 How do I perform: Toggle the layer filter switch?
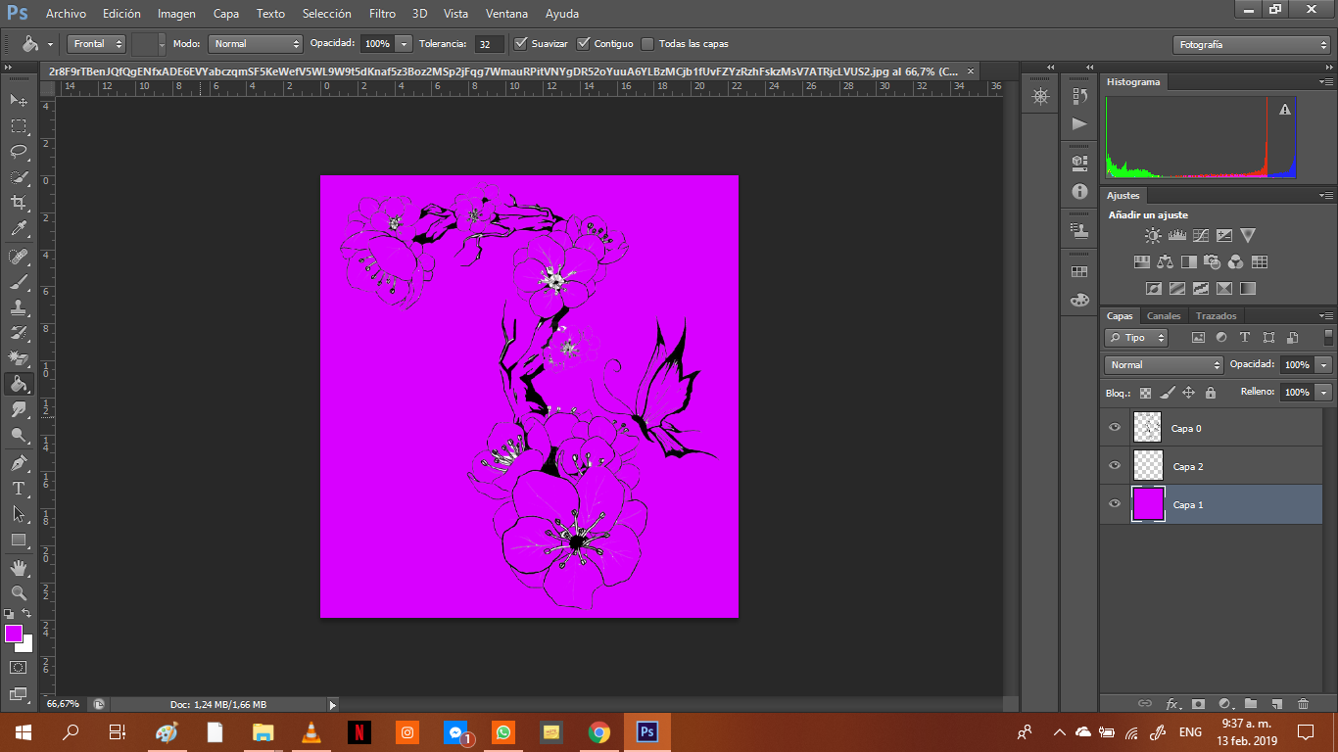(1328, 337)
